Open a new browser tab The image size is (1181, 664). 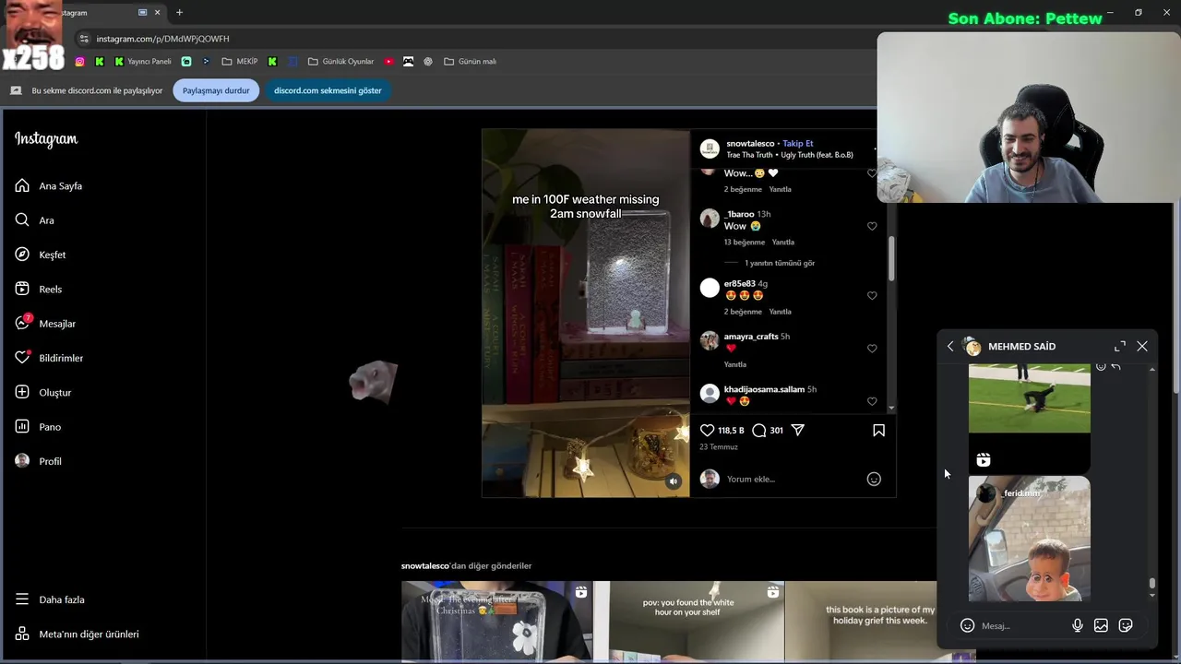pos(179,13)
